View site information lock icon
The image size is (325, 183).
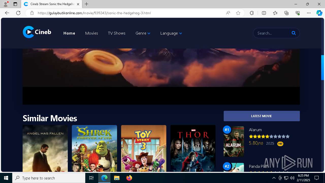pos(32,13)
